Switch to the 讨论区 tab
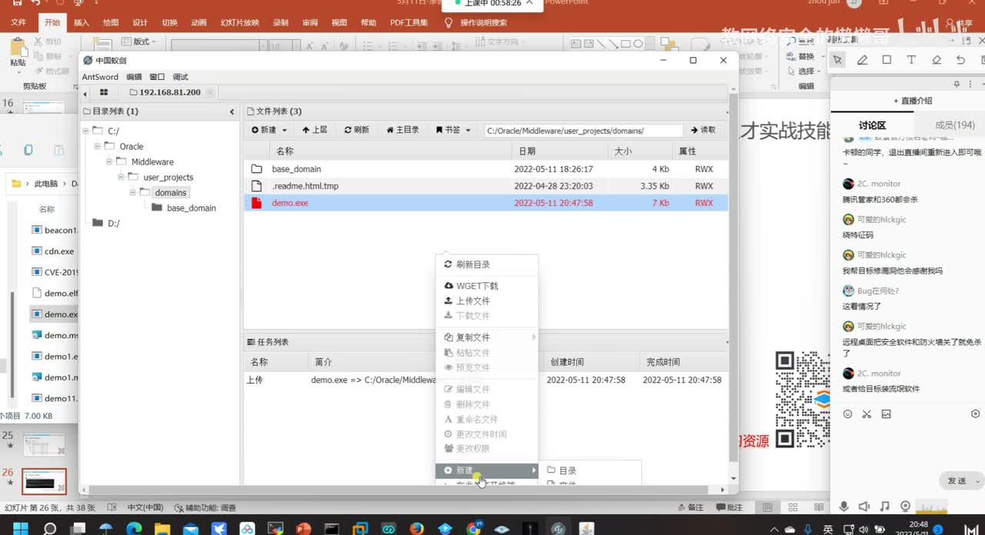Viewport: 985px width, 535px height. click(x=873, y=125)
